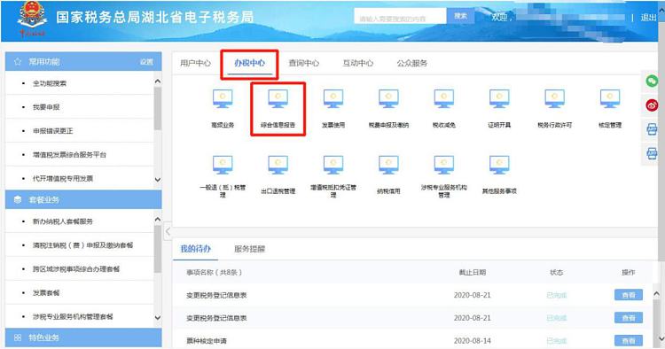Click the grid icon beside 特色业务

(18, 337)
